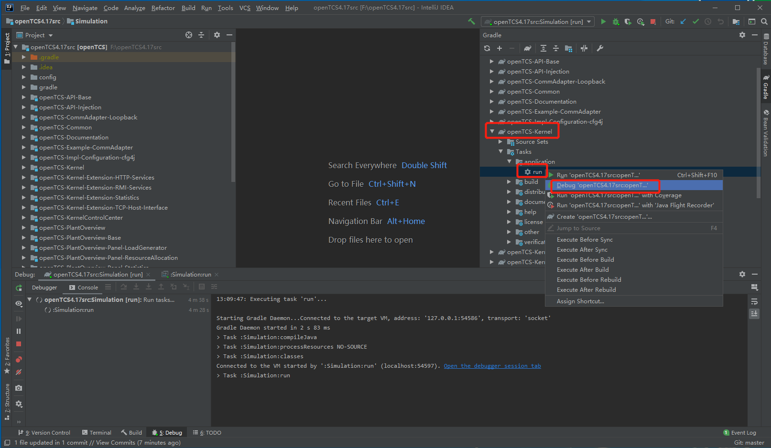Image resolution: width=771 pixels, height=448 pixels.
Task: Open Project panel gear settings
Action: (x=217, y=35)
